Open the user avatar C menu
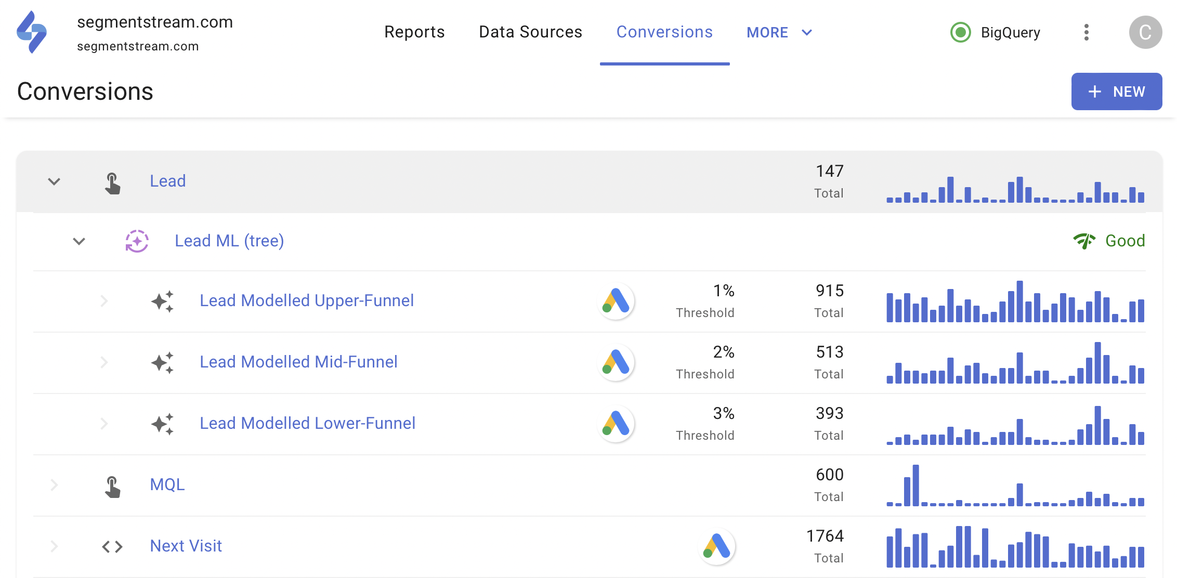The width and height of the screenshot is (1177, 578). (1145, 32)
